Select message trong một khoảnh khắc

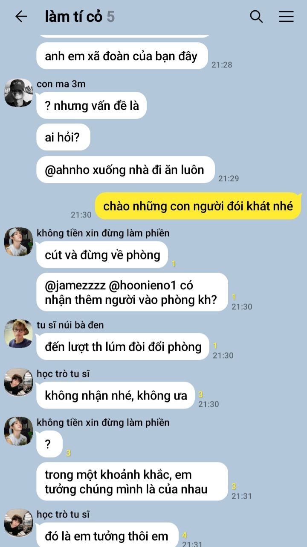[132, 482]
